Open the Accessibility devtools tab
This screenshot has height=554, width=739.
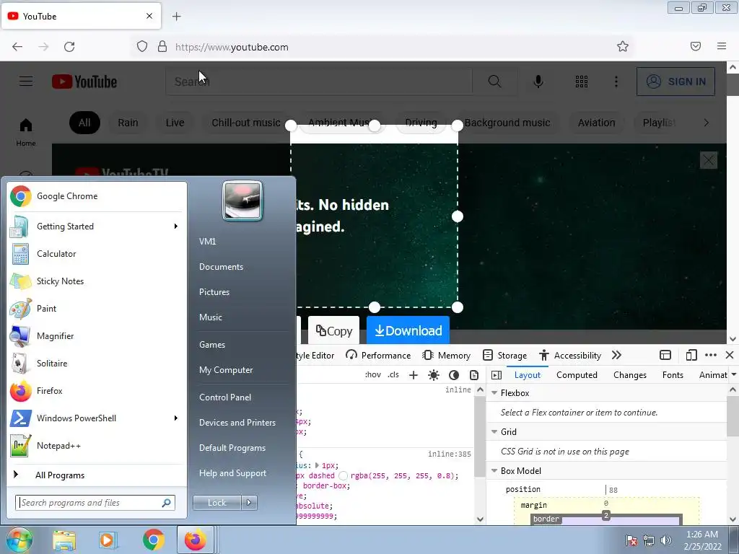click(x=570, y=355)
